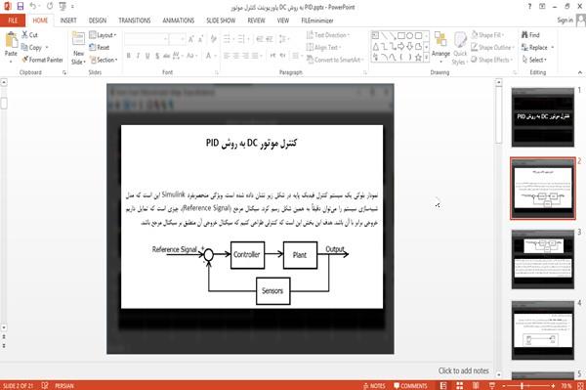586x390 pixels.
Task: Click the Zoom slider handle
Action: (523, 385)
